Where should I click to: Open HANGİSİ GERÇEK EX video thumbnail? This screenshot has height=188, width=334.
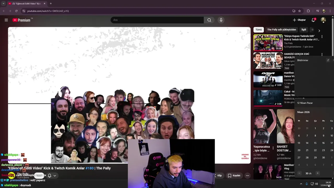[x=268, y=61]
